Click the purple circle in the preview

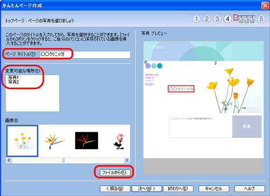(148, 66)
